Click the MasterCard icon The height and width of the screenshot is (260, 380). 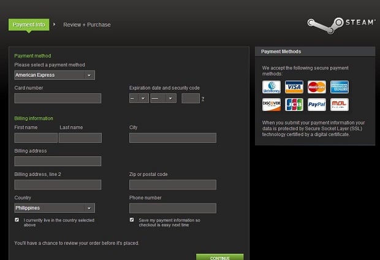[x=316, y=87]
